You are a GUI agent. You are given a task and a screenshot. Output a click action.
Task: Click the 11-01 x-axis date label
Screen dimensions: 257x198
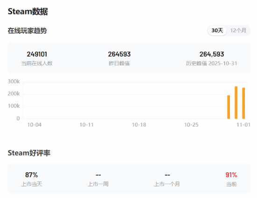[x=243, y=125]
